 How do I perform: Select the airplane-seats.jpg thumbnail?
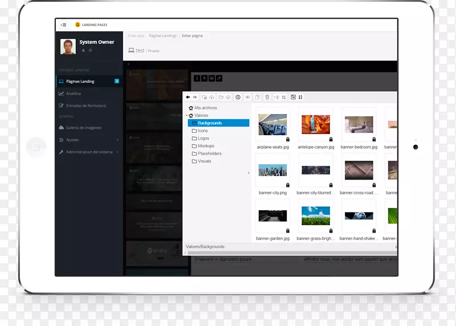272,125
